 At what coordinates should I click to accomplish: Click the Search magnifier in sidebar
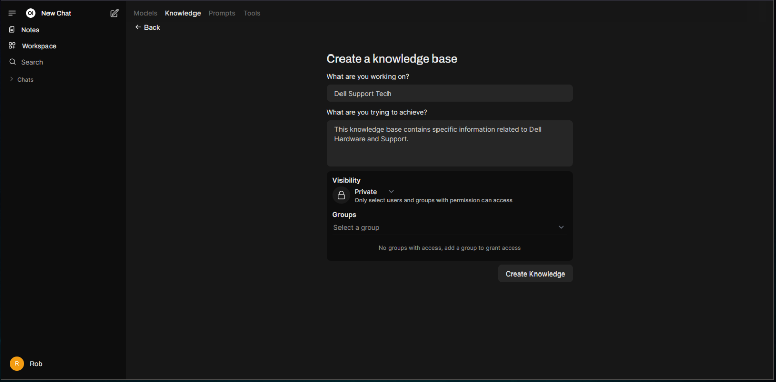(x=13, y=62)
